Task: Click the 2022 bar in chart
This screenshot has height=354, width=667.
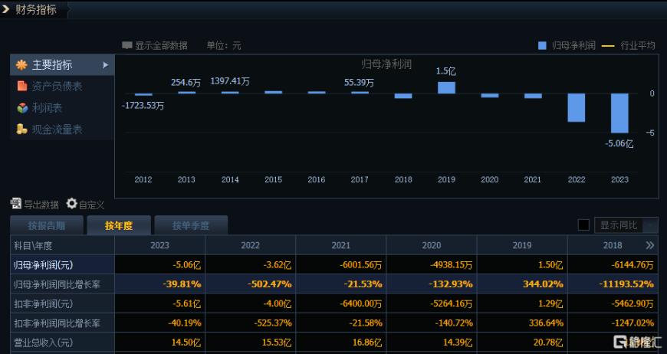Action: click(576, 107)
